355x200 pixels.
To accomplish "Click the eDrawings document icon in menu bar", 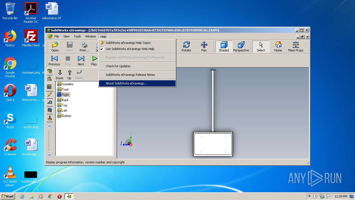I will point(50,36).
